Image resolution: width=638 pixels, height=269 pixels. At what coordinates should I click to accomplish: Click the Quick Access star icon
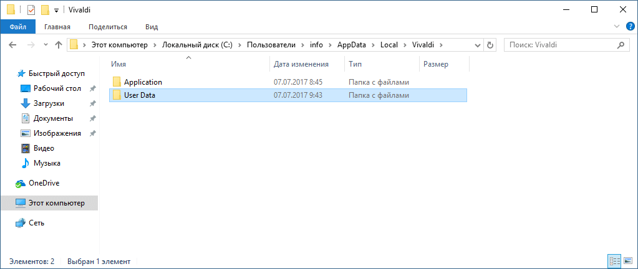(x=22, y=73)
